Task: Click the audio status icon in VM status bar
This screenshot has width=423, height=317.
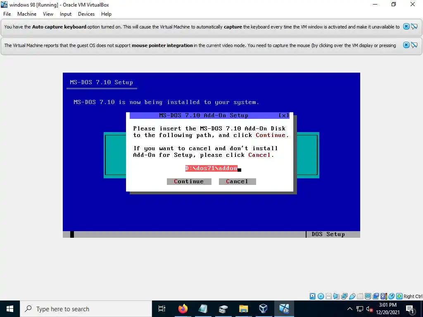Action: pyautogui.click(x=336, y=296)
